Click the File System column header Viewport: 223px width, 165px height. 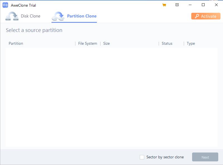point(88,43)
